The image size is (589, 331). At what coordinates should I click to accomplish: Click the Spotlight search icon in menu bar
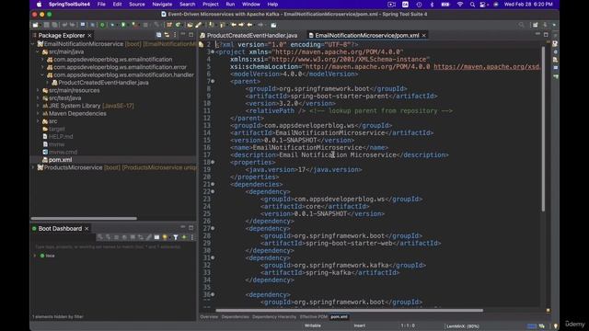(472, 5)
